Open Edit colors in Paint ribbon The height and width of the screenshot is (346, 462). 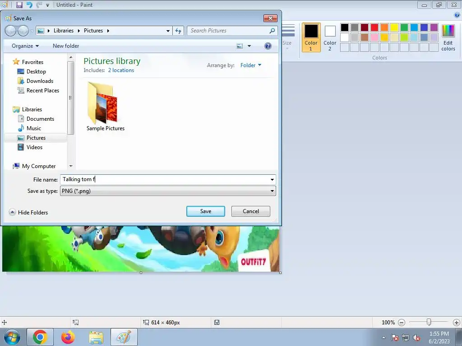pos(448,38)
